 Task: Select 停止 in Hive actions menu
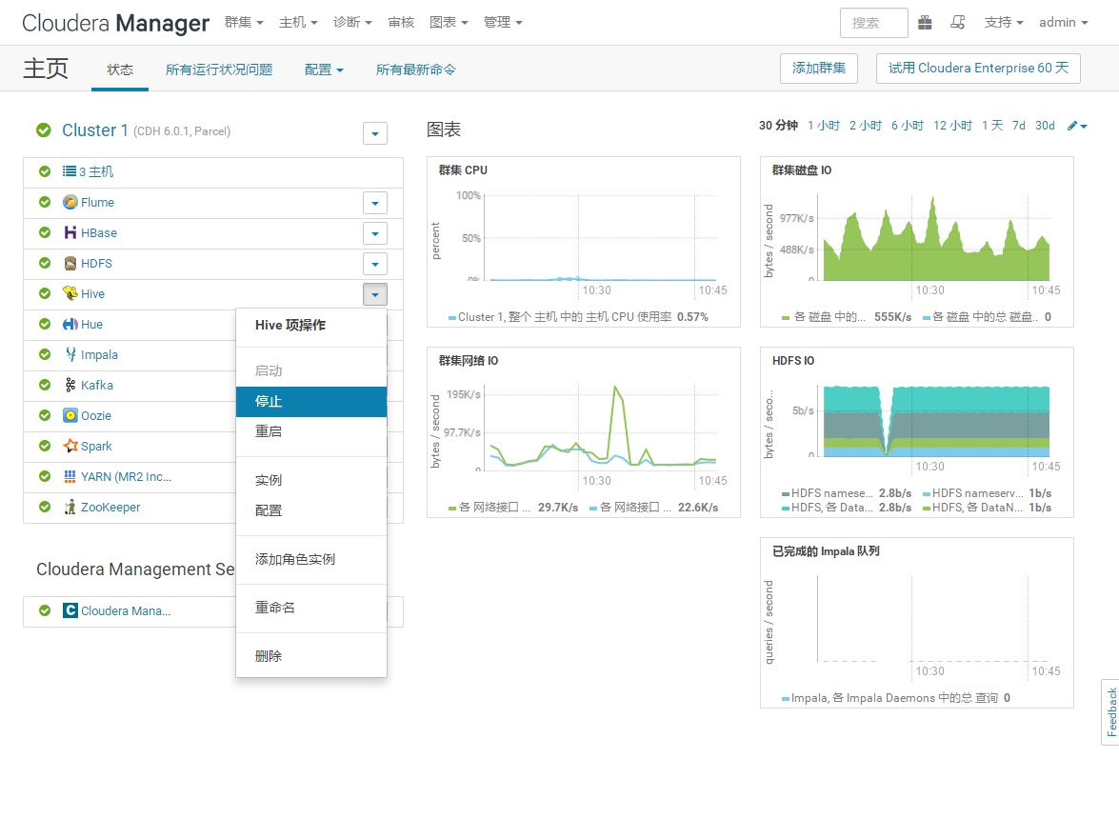pos(311,402)
